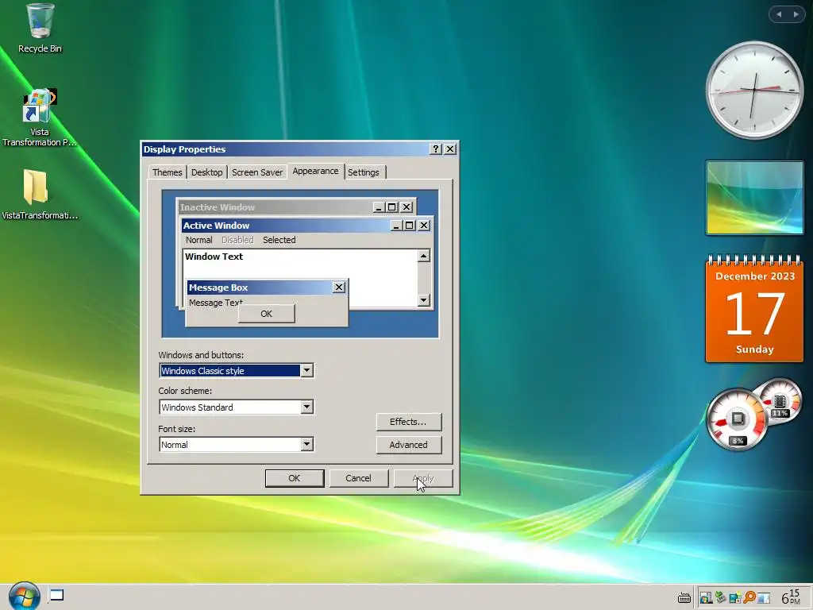The height and width of the screenshot is (610, 813).
Task: Click the previous gadget page arrow
Action: [779, 14]
